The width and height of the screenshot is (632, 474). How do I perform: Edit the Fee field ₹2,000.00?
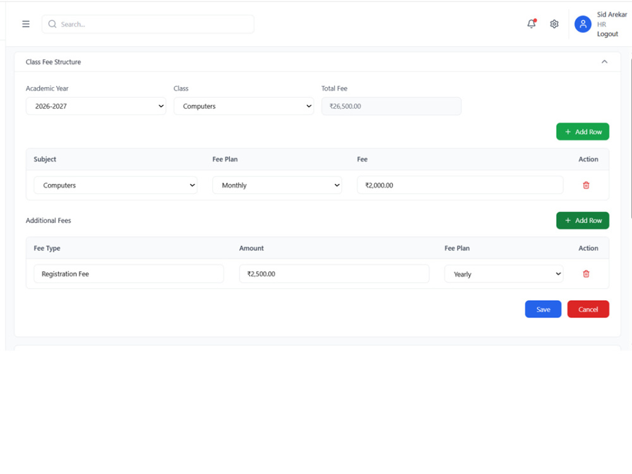point(460,185)
